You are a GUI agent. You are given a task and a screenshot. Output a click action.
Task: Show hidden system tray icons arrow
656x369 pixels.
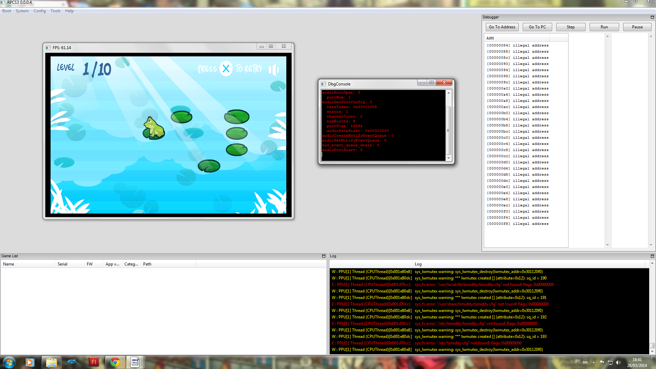click(593, 363)
